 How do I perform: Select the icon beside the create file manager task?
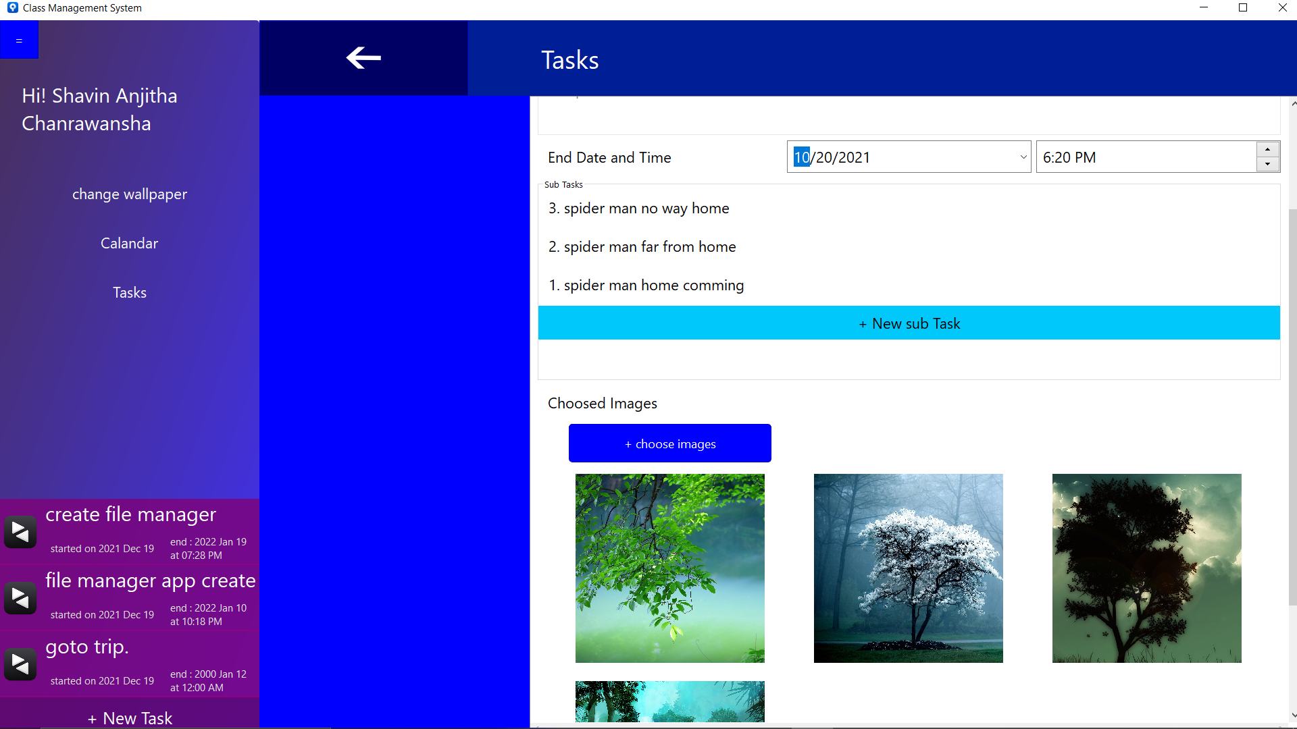coord(20,531)
